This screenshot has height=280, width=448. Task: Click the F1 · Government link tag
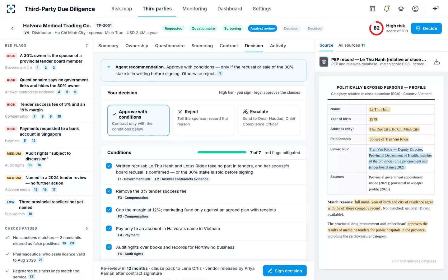click(134, 179)
